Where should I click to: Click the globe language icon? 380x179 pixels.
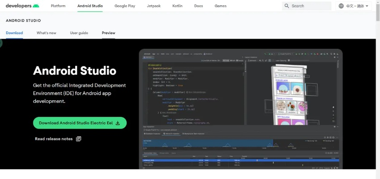tap(341, 6)
